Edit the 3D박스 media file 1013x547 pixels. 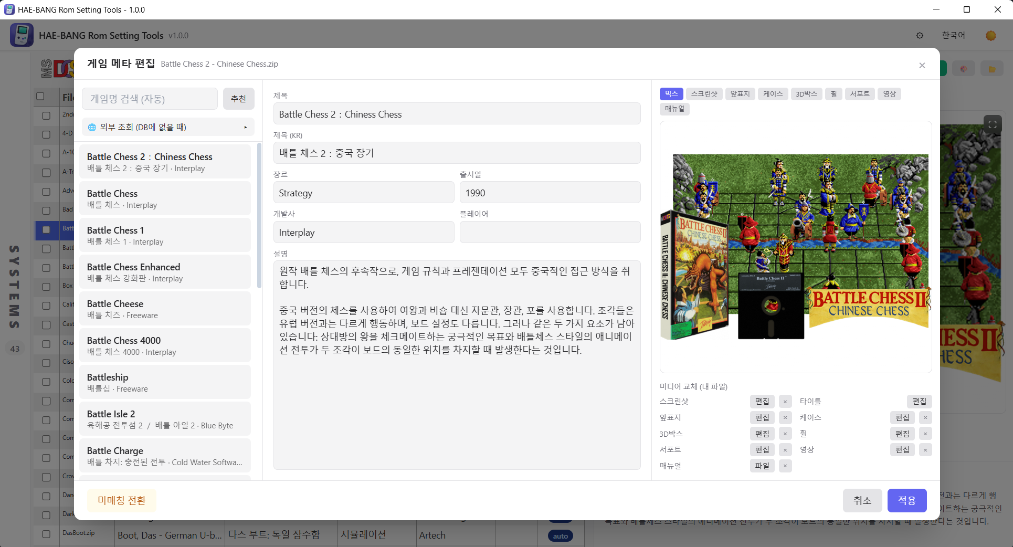pos(762,434)
